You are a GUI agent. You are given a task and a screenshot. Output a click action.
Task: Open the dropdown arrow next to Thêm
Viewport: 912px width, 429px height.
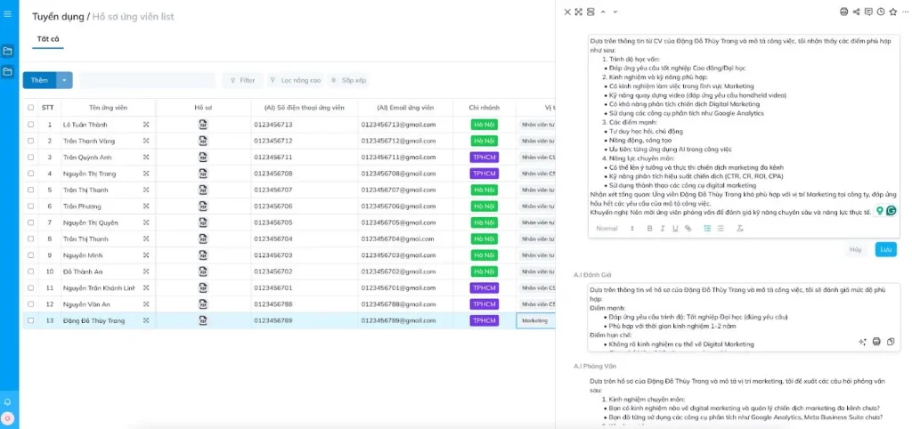(64, 80)
